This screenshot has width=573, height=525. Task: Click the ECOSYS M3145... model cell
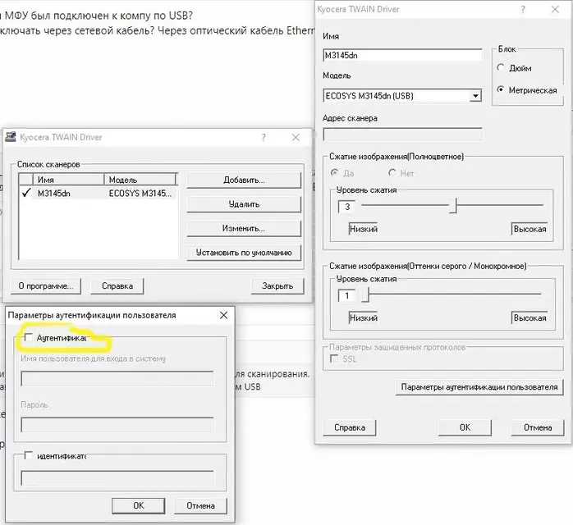[140, 193]
